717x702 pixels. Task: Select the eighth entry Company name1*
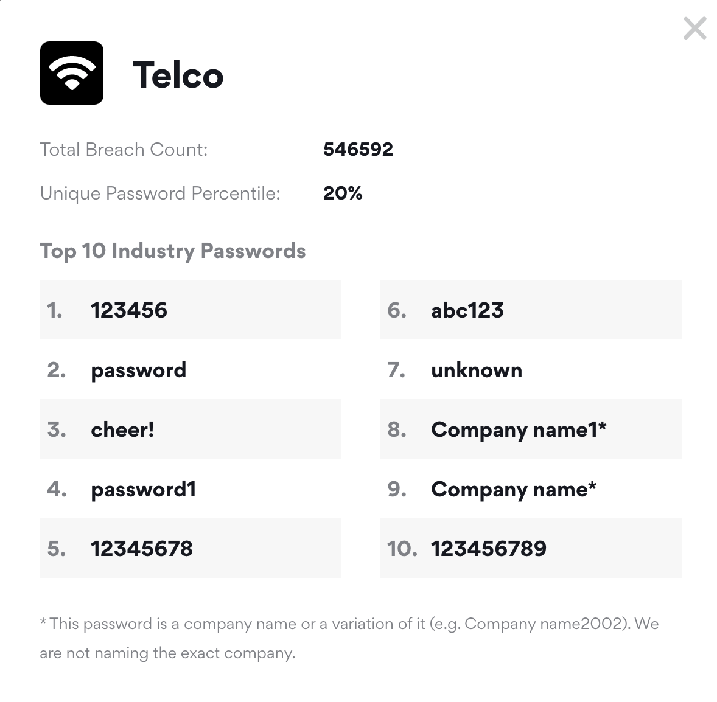click(519, 429)
